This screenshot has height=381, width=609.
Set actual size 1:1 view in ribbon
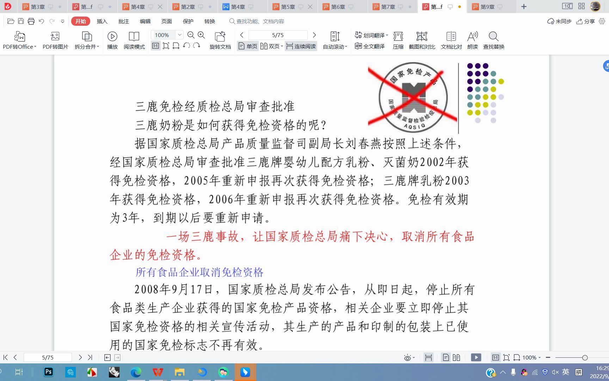point(155,46)
